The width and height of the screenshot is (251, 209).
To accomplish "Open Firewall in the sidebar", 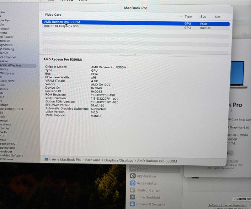I will (4, 120).
